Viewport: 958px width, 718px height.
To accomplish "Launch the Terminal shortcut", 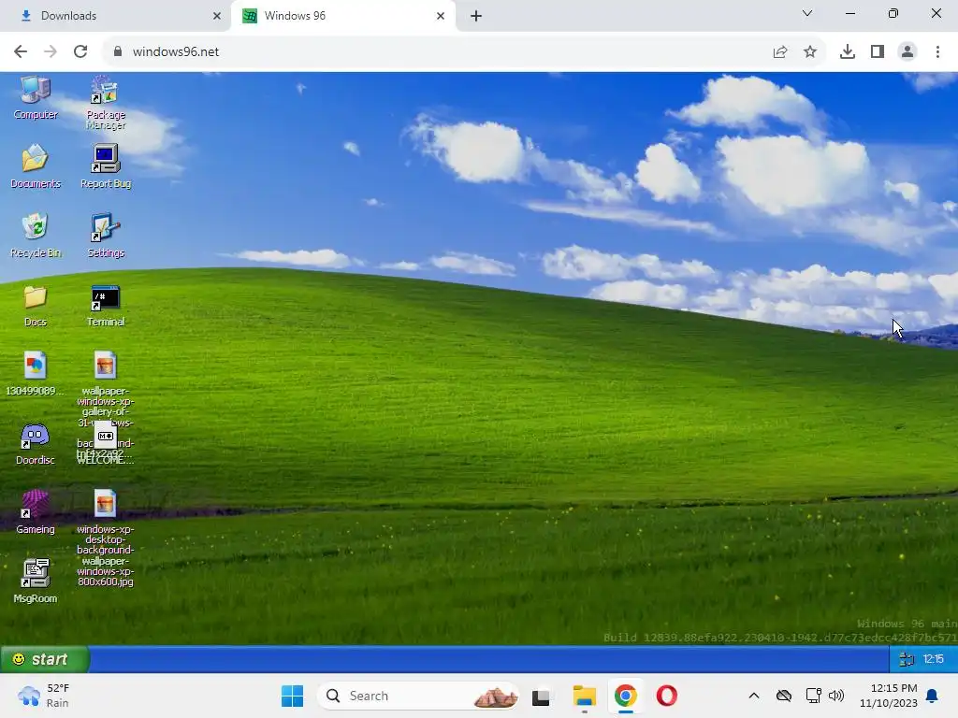I will tap(105, 306).
